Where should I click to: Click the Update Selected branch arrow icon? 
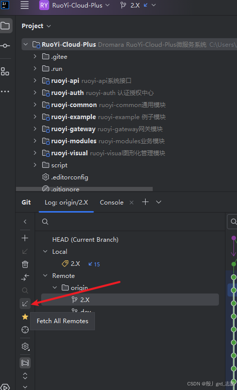[25, 251]
